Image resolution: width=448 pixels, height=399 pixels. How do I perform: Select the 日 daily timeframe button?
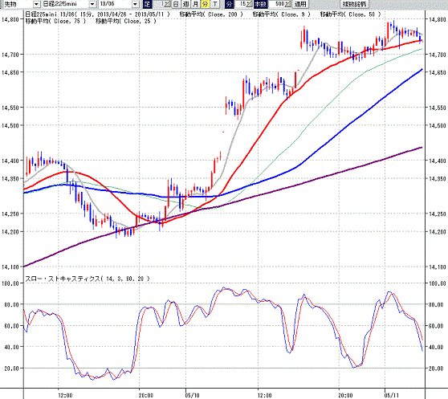click(177, 4)
